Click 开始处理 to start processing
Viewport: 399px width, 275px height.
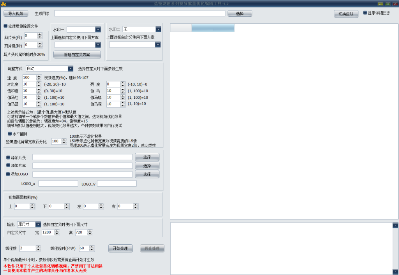pos(120,249)
